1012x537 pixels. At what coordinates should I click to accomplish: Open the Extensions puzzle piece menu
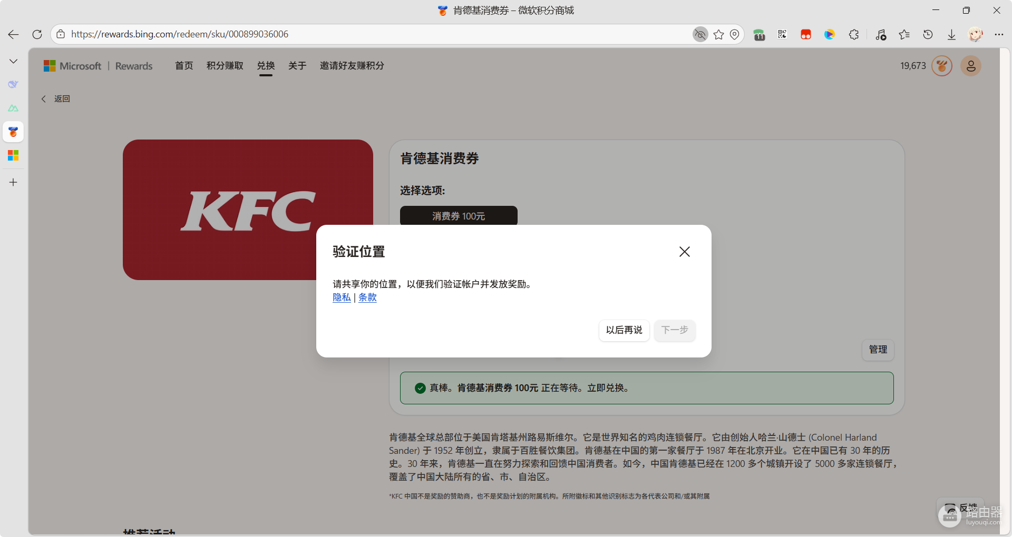point(854,34)
